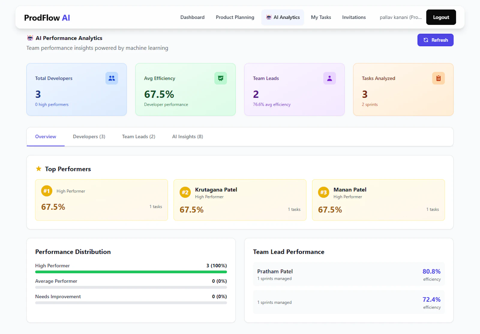Click the chart icon on Avg Efficiency card
Viewport: 480px width, 334px height.
click(x=220, y=78)
